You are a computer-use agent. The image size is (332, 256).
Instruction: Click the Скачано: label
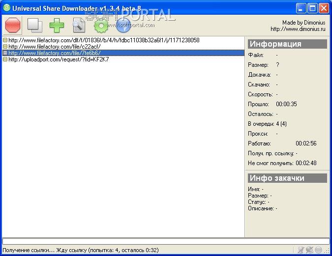(259, 85)
